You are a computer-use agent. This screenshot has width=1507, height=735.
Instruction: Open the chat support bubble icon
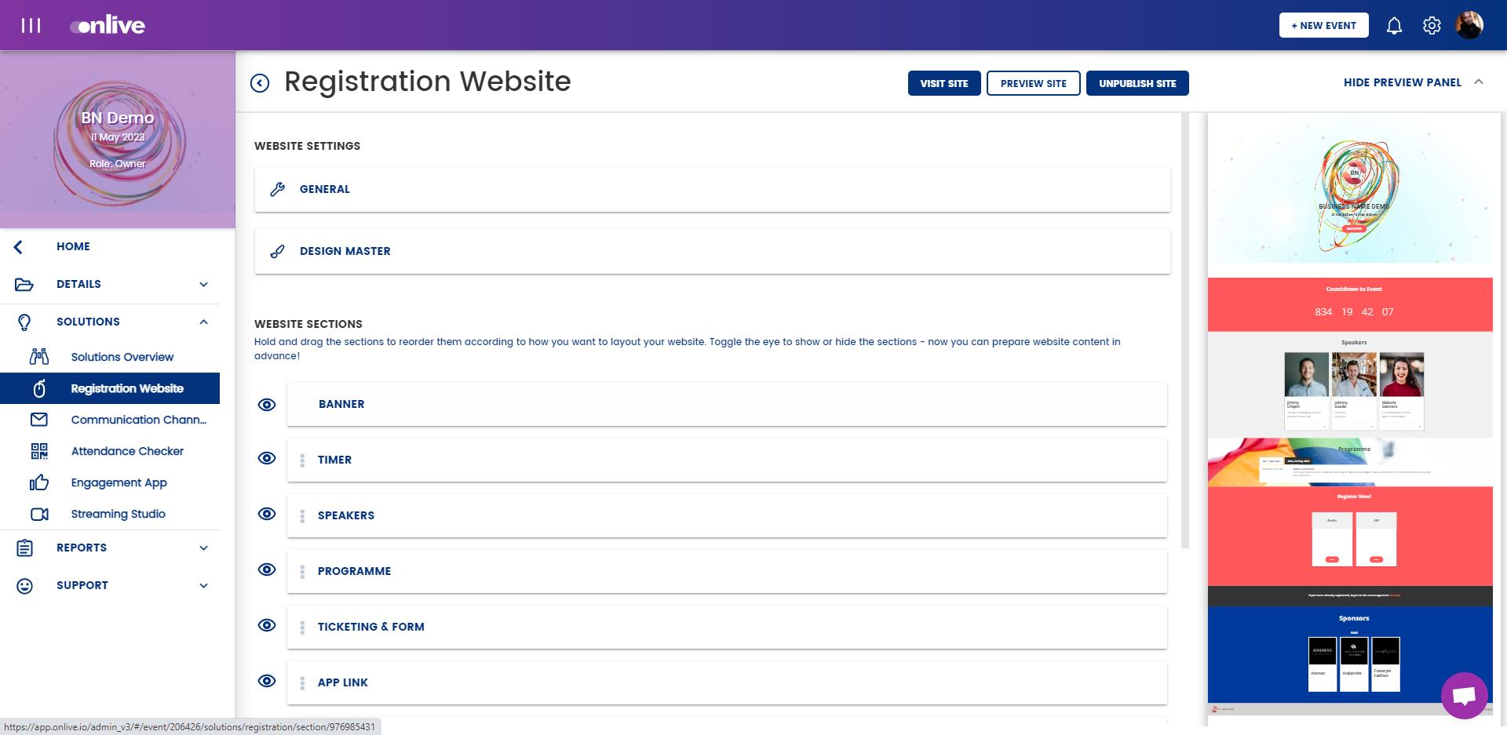[1464, 695]
